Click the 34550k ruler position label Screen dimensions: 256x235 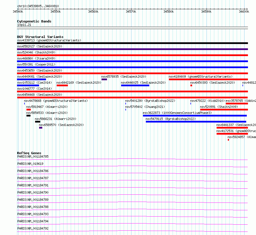coord(56,12)
